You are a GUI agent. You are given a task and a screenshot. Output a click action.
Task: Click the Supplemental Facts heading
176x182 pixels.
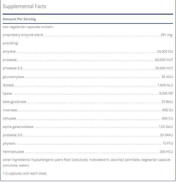(x=24, y=7)
